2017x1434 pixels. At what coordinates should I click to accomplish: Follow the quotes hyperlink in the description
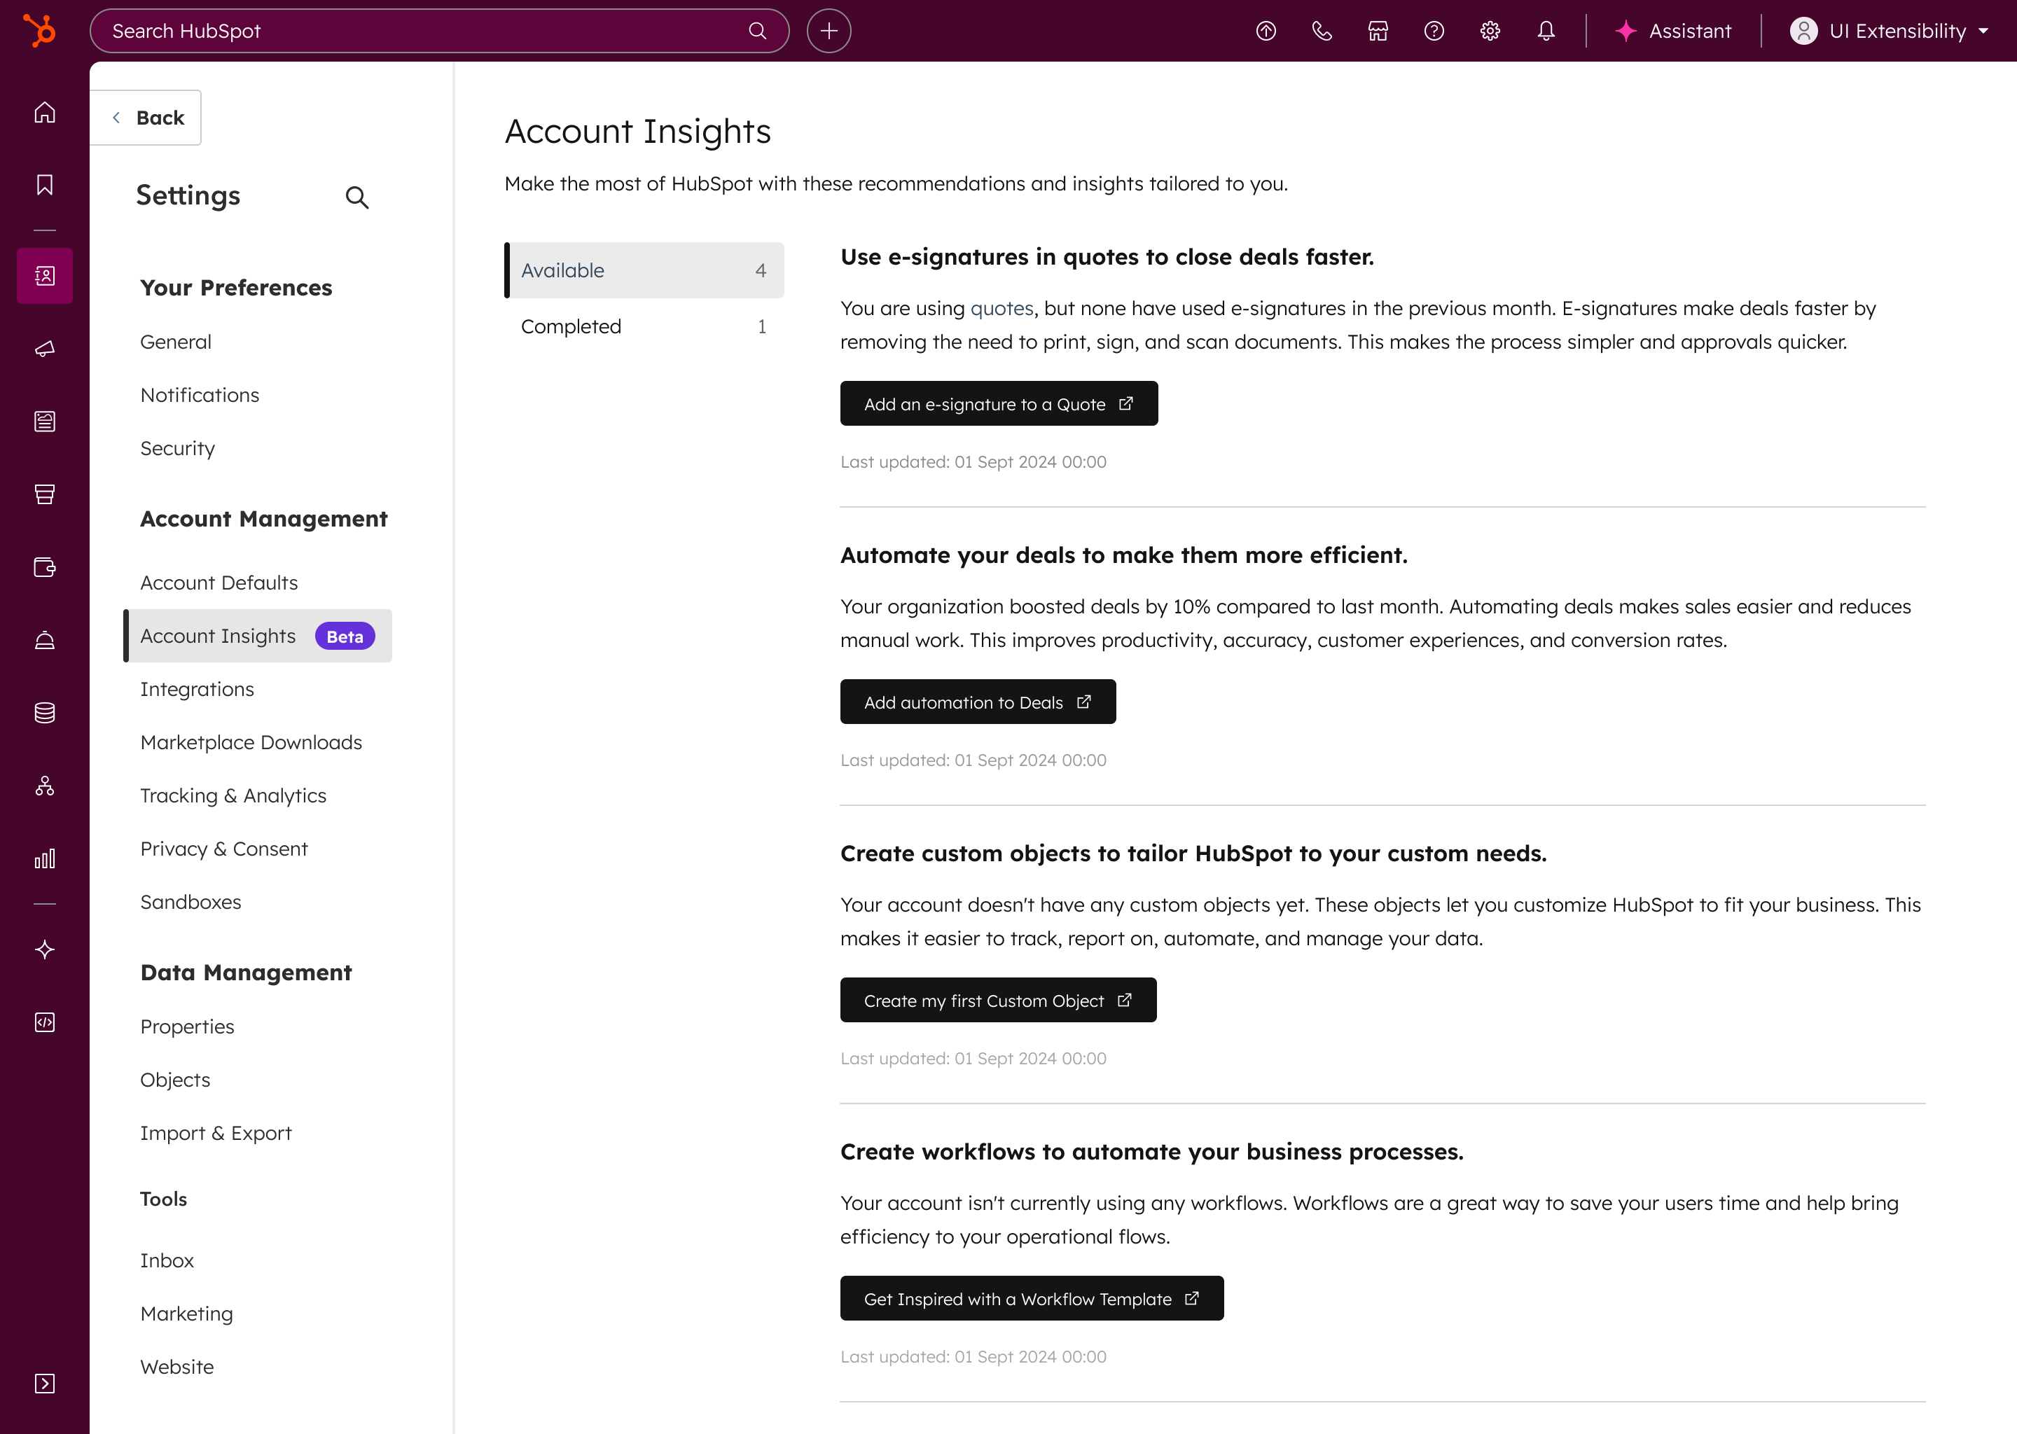click(1001, 308)
